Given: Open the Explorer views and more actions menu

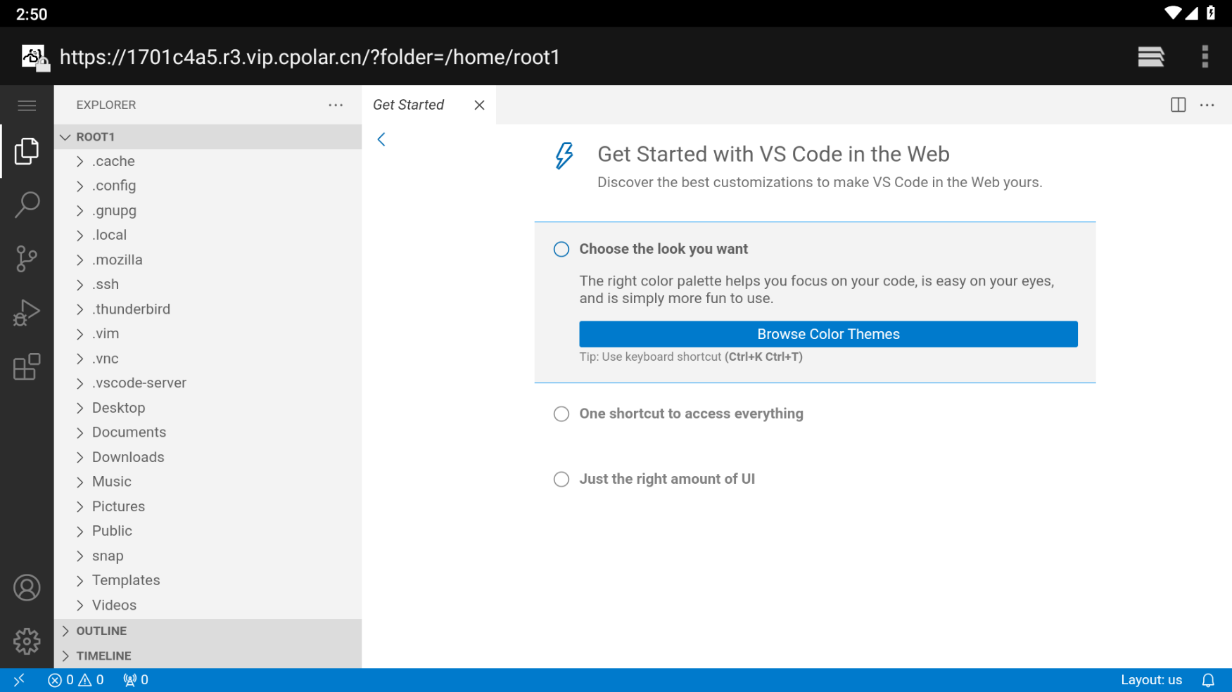Looking at the screenshot, I should tap(336, 105).
